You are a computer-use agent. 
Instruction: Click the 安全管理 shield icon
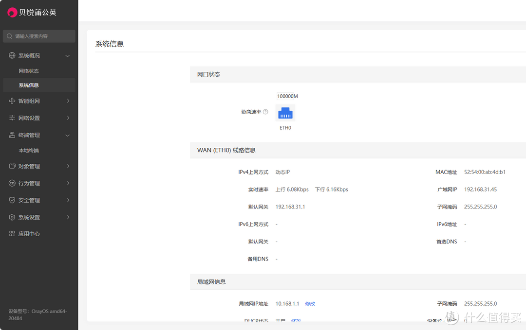click(12, 200)
